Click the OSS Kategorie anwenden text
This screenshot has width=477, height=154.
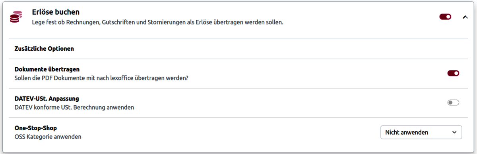point(48,137)
